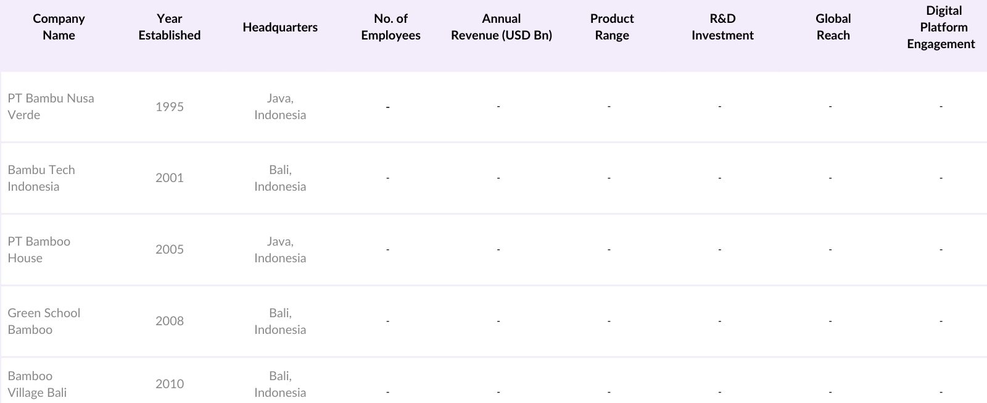Click the Product Range column header
Screen dimensions: 987x403
click(x=612, y=27)
